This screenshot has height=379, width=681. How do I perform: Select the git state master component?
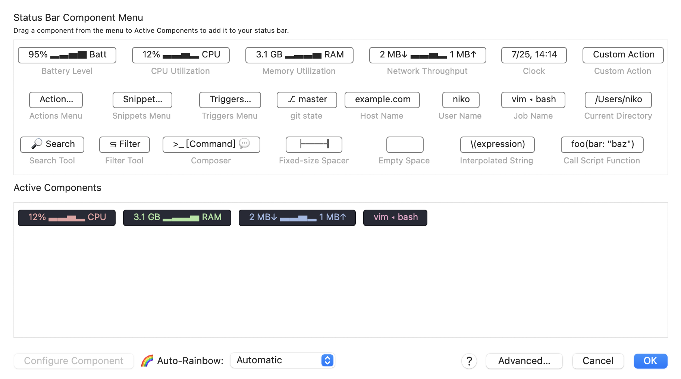pos(307,100)
